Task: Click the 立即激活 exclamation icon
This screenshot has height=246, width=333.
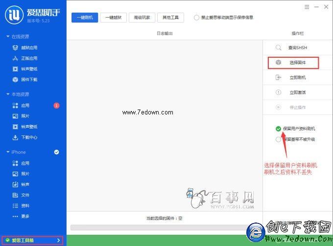Action: pyautogui.click(x=279, y=92)
